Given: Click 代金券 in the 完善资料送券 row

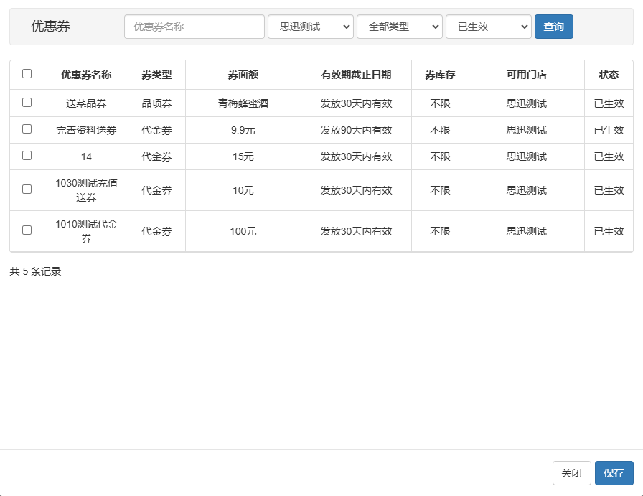Looking at the screenshot, I should coord(156,130).
